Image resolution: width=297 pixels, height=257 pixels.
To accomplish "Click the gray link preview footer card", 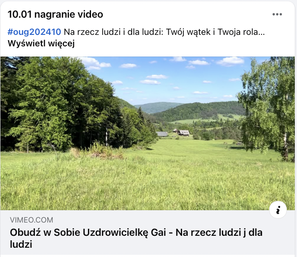I will (148, 232).
